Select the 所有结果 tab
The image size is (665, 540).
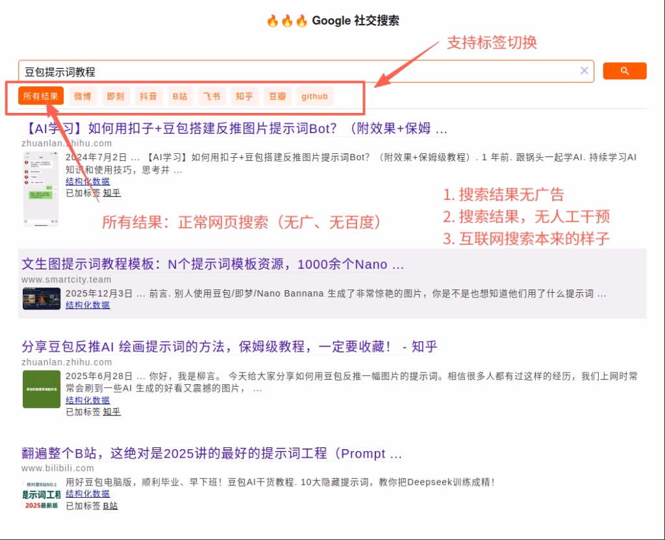(x=41, y=96)
